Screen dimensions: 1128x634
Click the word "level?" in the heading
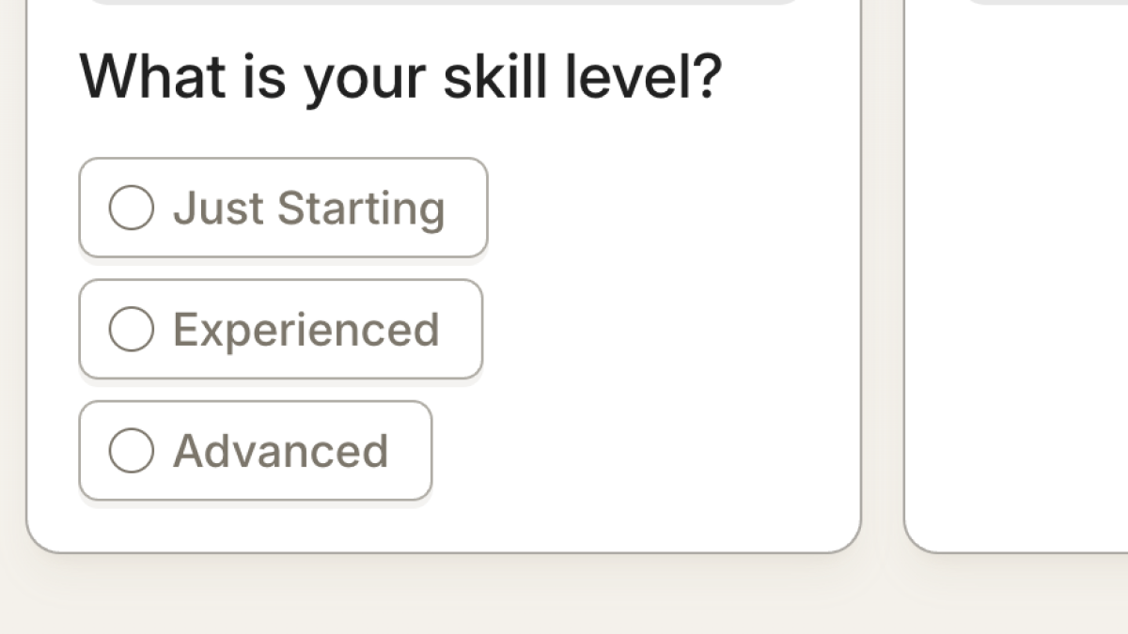point(643,76)
